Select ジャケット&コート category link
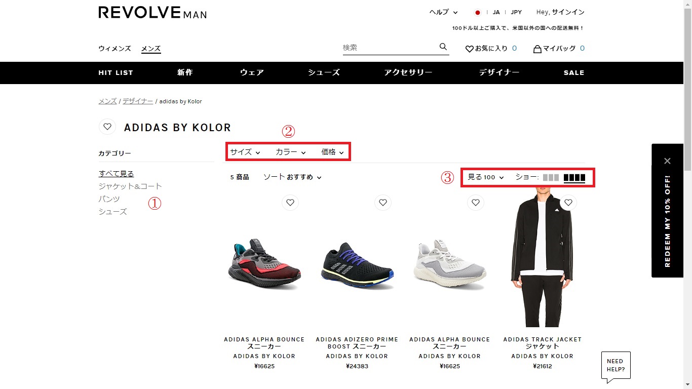692x389 pixels. click(x=130, y=186)
